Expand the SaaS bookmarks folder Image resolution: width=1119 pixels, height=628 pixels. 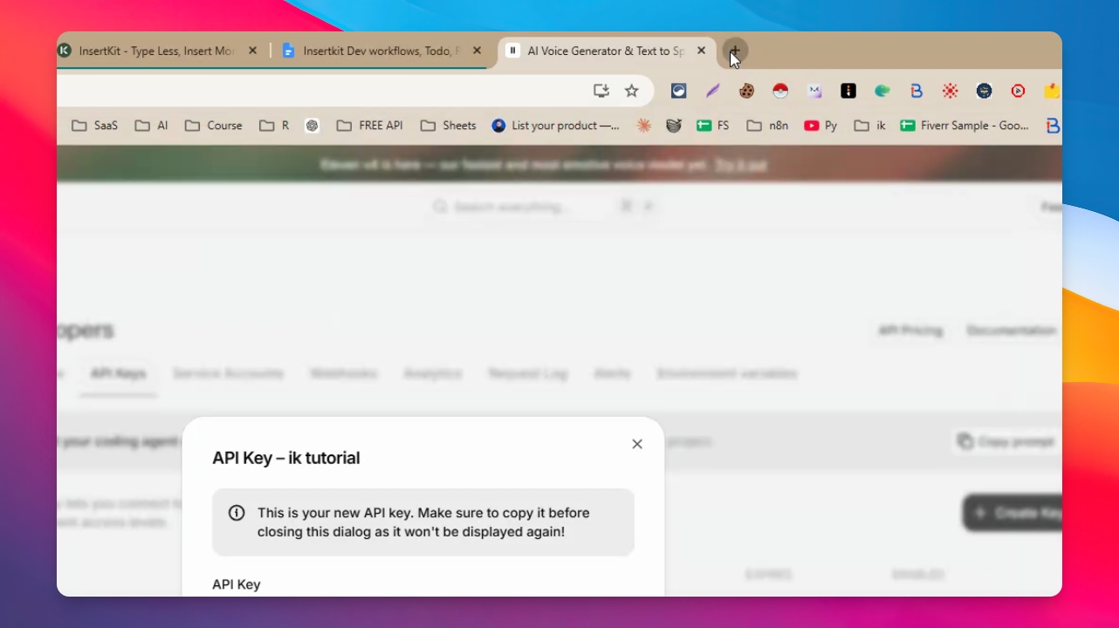click(x=94, y=126)
